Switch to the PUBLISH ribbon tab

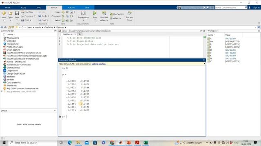click(71, 8)
